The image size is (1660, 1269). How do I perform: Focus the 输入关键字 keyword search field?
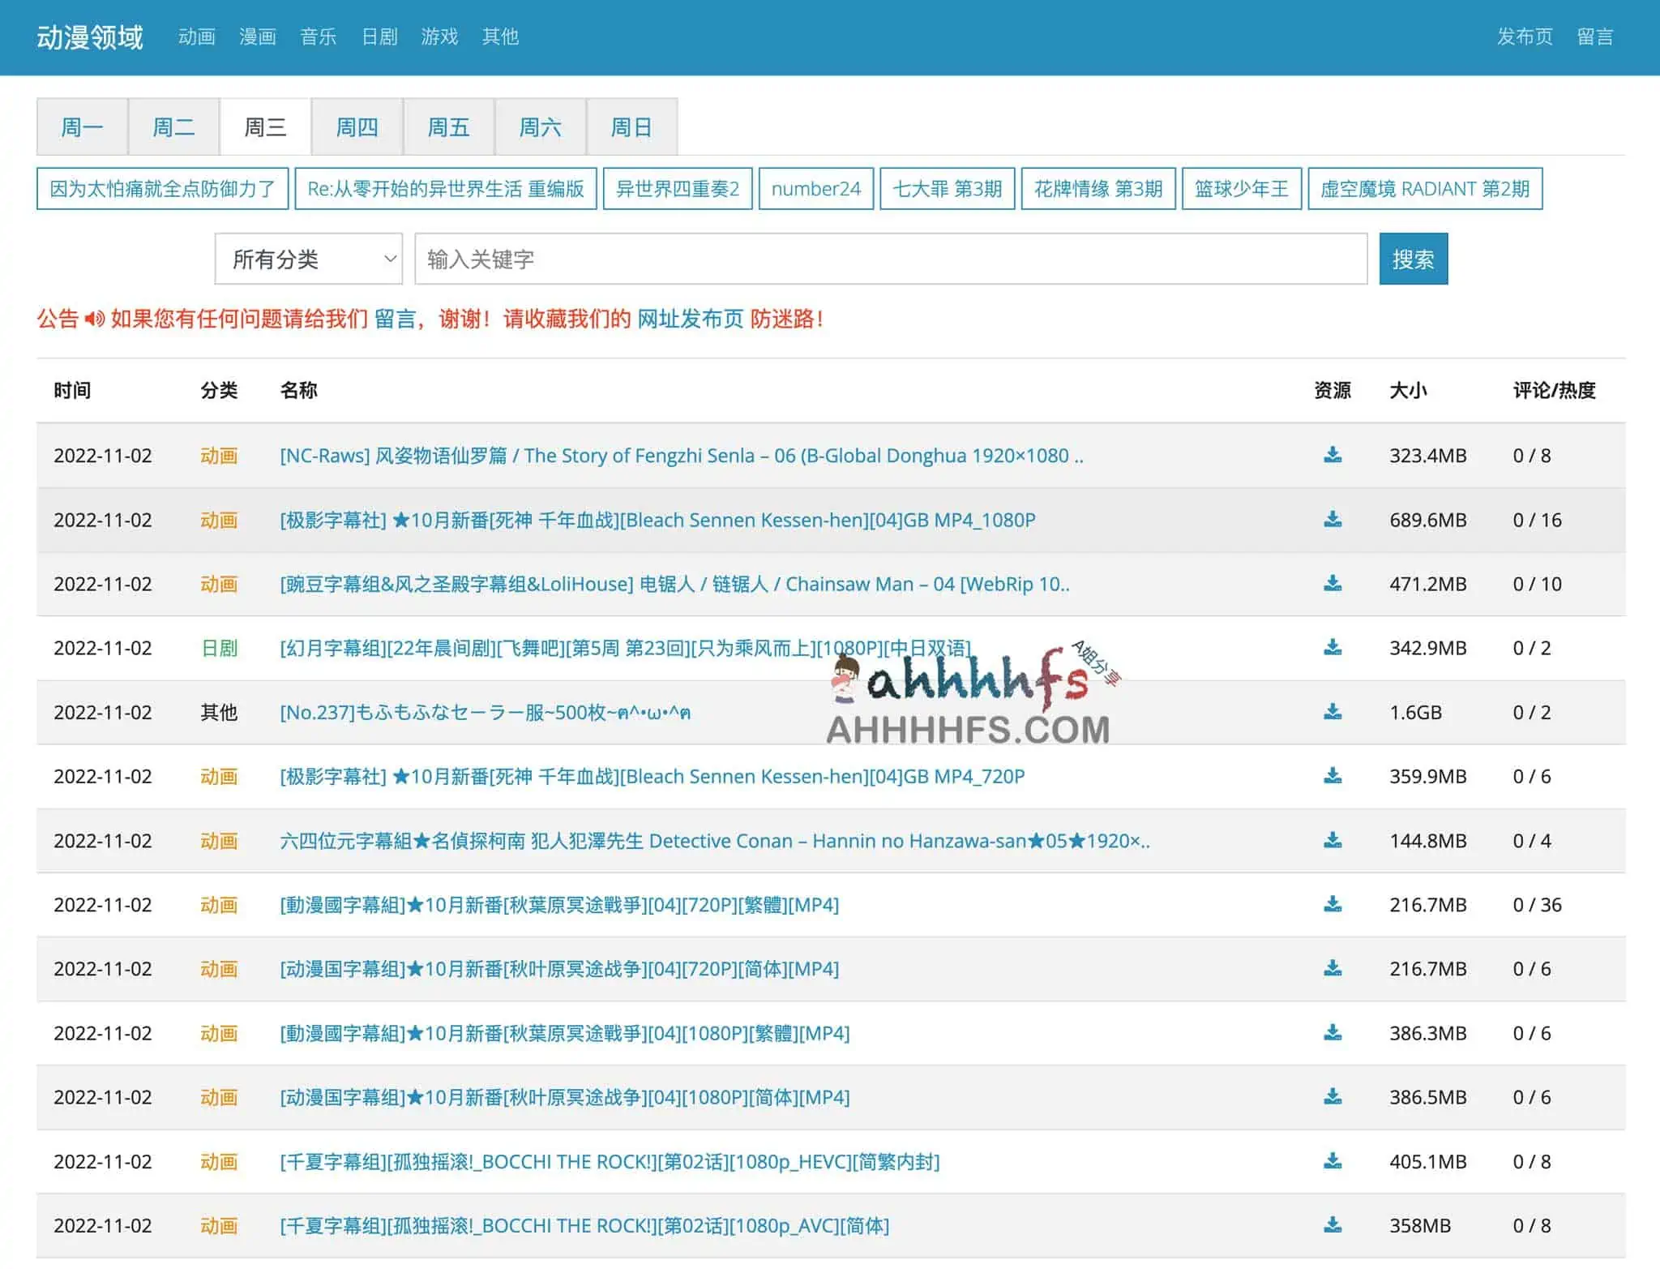(890, 259)
